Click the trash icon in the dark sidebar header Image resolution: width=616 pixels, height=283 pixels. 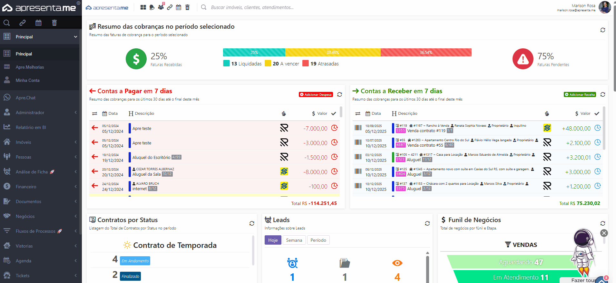pyautogui.click(x=54, y=23)
